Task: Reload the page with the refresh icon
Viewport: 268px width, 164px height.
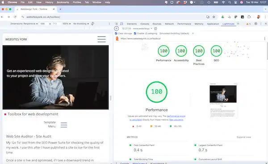Action: (x=15, y=17)
